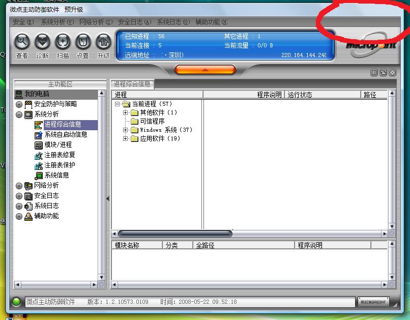Expand the 系统日志 node in the sidebar
The height and width of the screenshot is (320, 410).
click(19, 206)
